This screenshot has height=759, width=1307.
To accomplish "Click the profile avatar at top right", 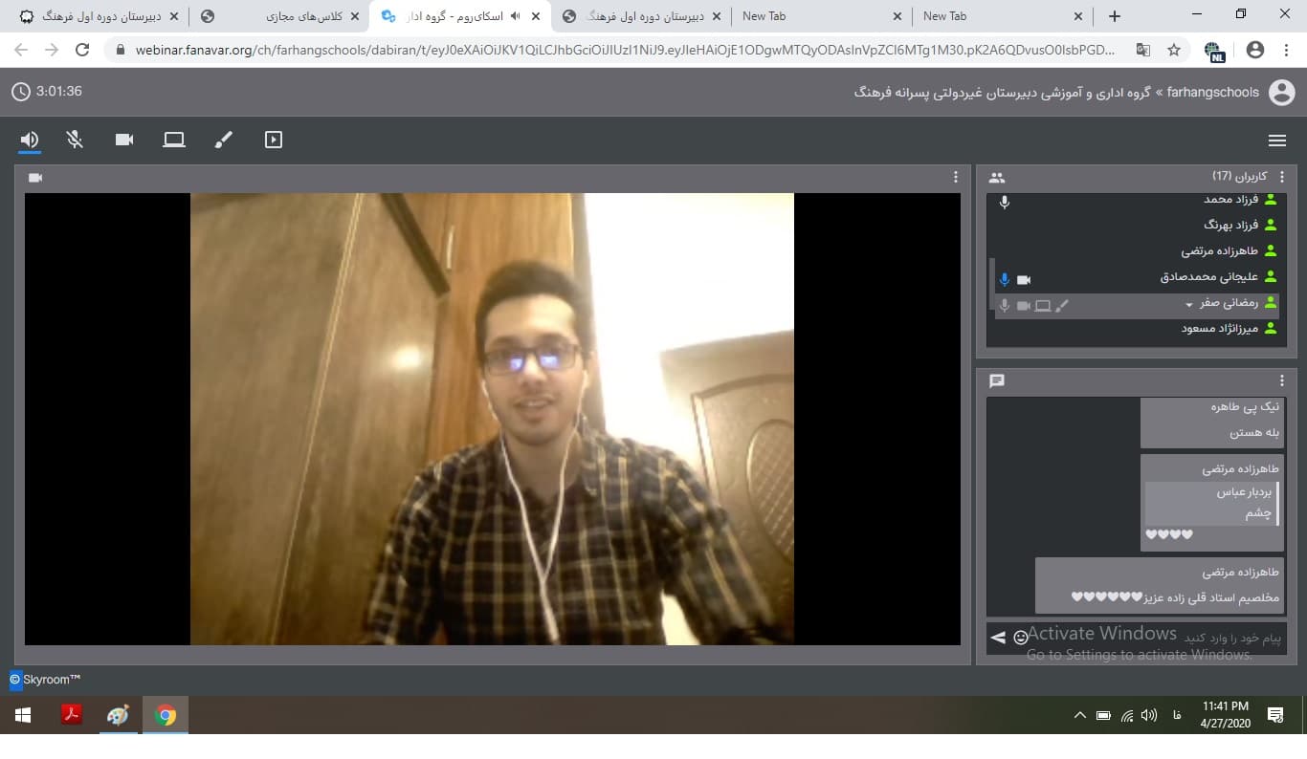I will [x=1281, y=92].
